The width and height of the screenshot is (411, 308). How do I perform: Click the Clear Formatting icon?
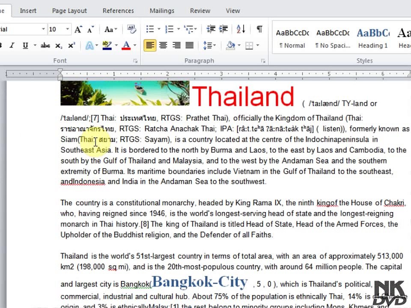131,29
